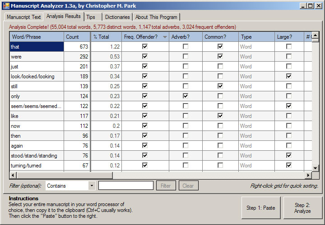325x225 pixels.
Task: Maximize the Manuscript Analyzer window
Action: pos(310,6)
